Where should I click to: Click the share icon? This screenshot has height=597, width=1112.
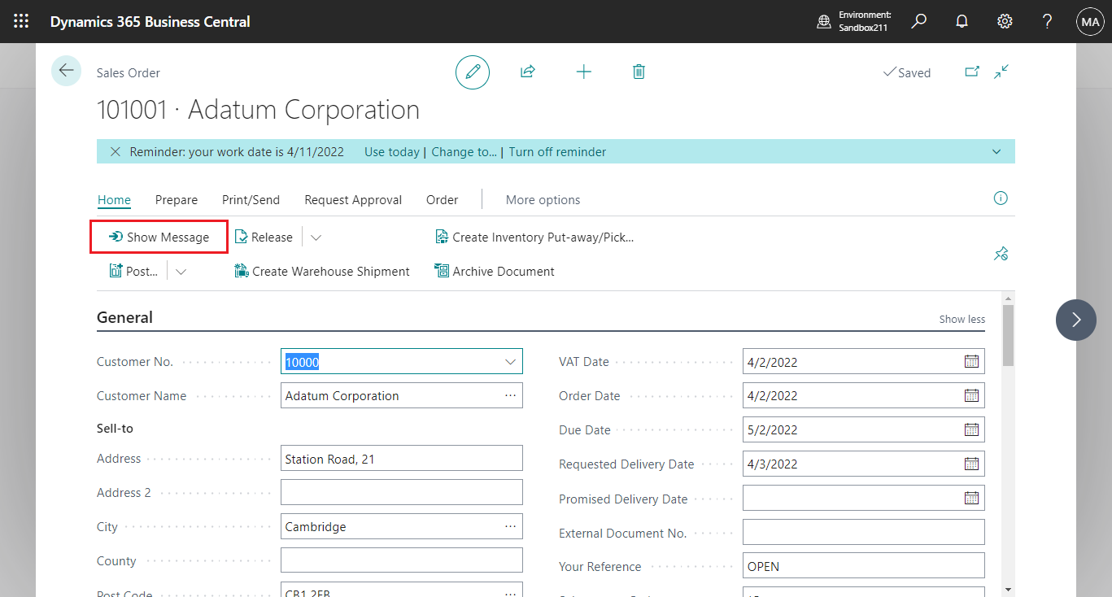coord(528,72)
